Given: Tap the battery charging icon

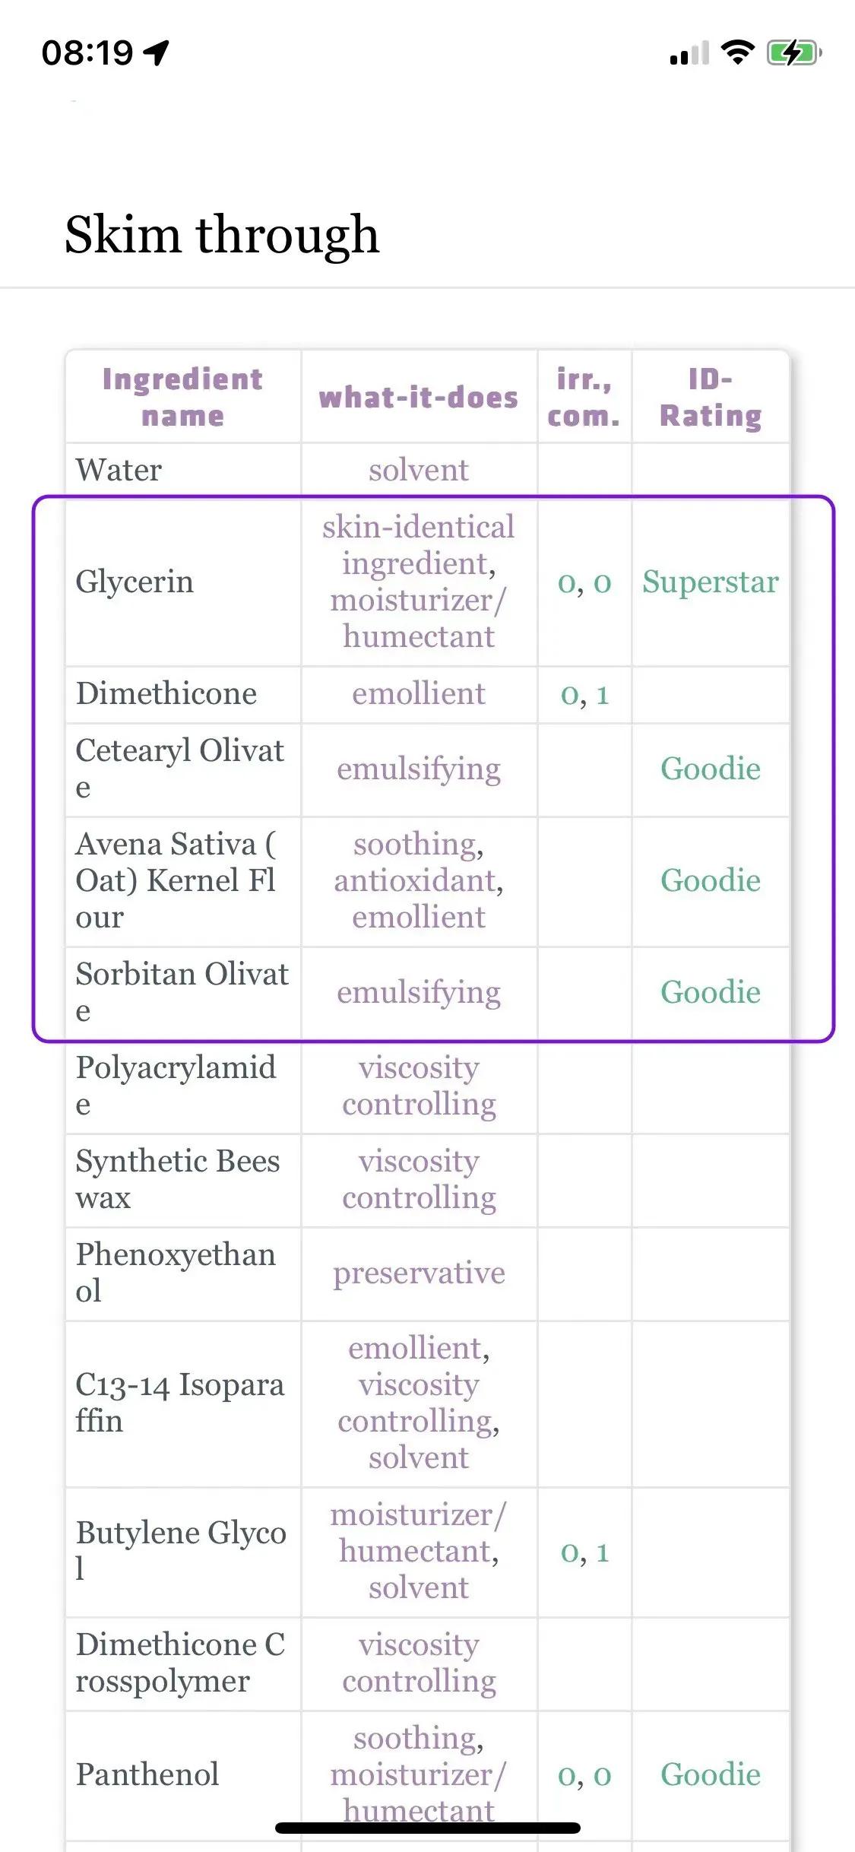Looking at the screenshot, I should tap(793, 53).
